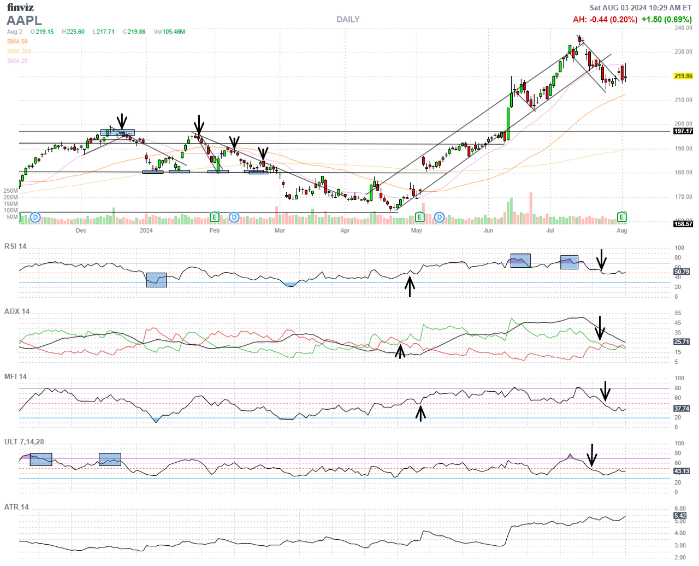Click the Aug 2 date label
Screen dimensions: 699x566
pos(15,32)
